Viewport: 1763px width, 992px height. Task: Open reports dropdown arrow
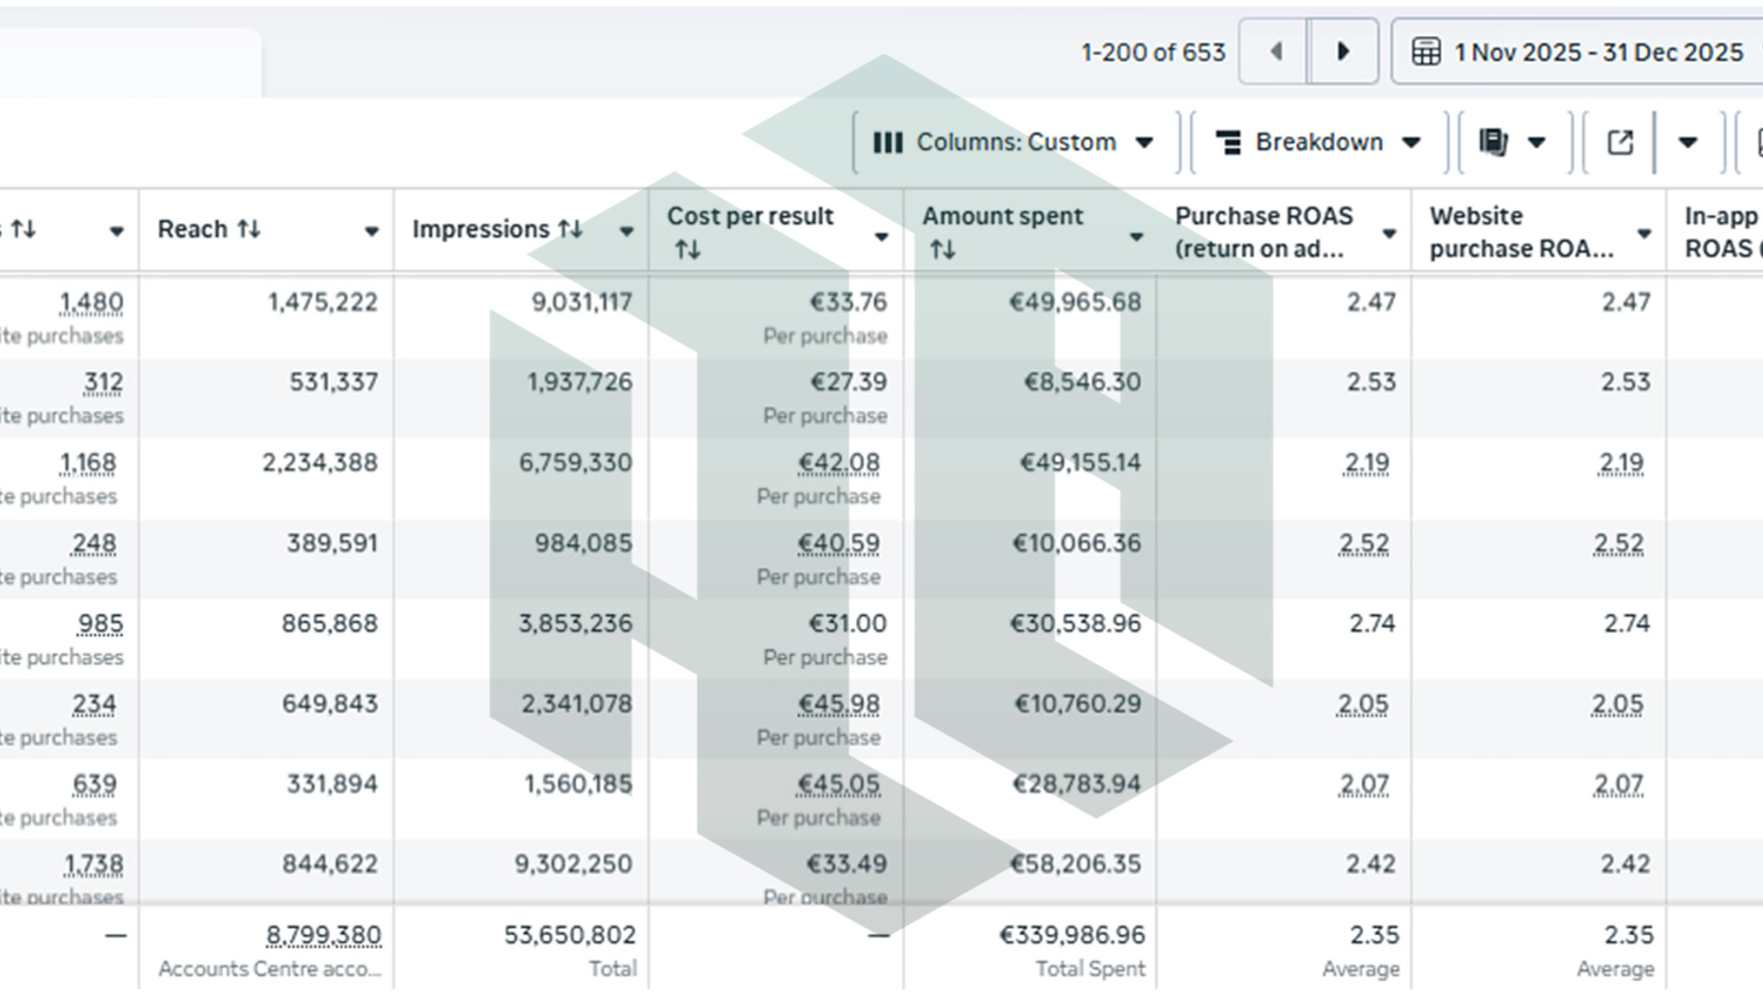1536,142
